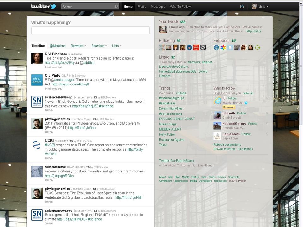This screenshot has width=303, height=227.
Task: Click the #science hashtag in sleep habits tweet
Action: pos(106,106)
